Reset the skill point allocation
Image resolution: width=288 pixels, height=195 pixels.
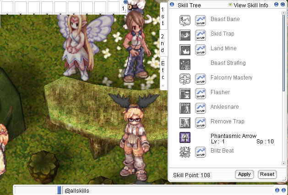tap(267, 174)
